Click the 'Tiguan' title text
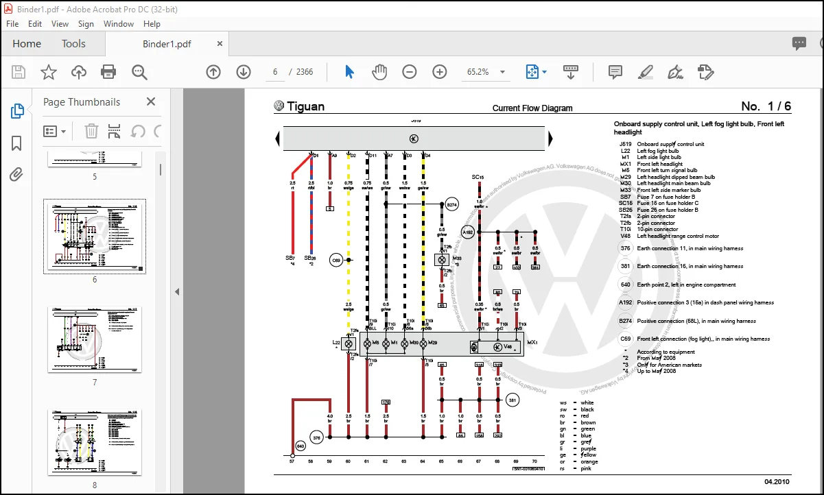Image resolution: width=824 pixels, height=495 pixels. pyautogui.click(x=306, y=106)
